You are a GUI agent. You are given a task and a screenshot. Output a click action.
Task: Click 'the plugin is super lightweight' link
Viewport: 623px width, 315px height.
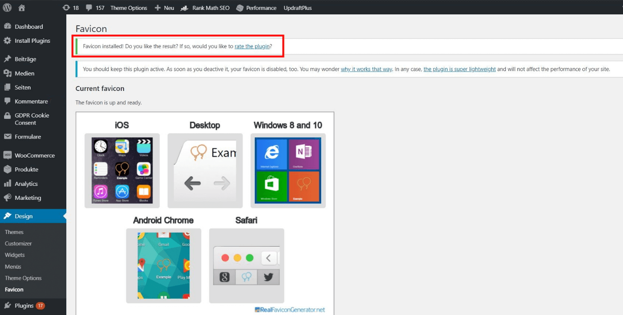tap(459, 69)
